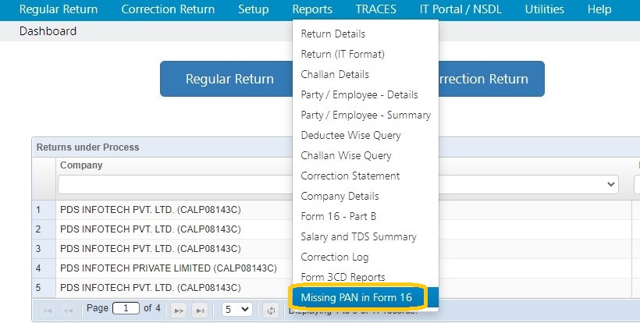The width and height of the screenshot is (640, 323).
Task: Click the Dashboard breadcrumb link
Action: point(48,31)
